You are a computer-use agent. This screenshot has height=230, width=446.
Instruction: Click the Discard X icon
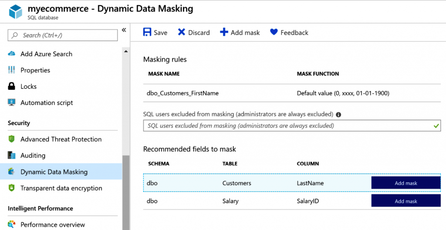pyautogui.click(x=181, y=33)
